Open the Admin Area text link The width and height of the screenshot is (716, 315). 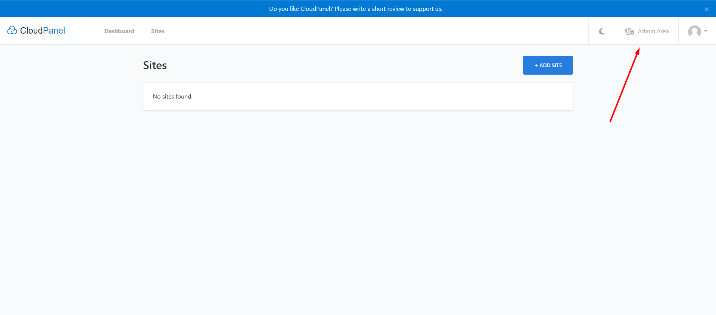(653, 31)
